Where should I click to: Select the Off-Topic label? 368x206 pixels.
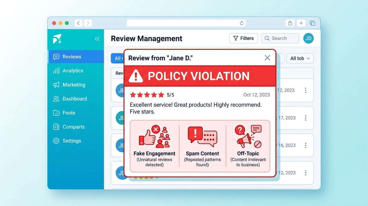pyautogui.click(x=248, y=153)
